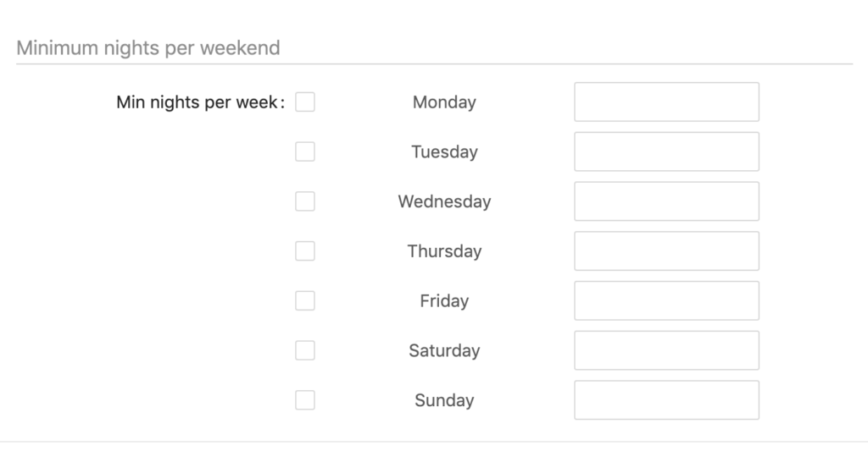Enable the Monday checkbox

coord(305,102)
